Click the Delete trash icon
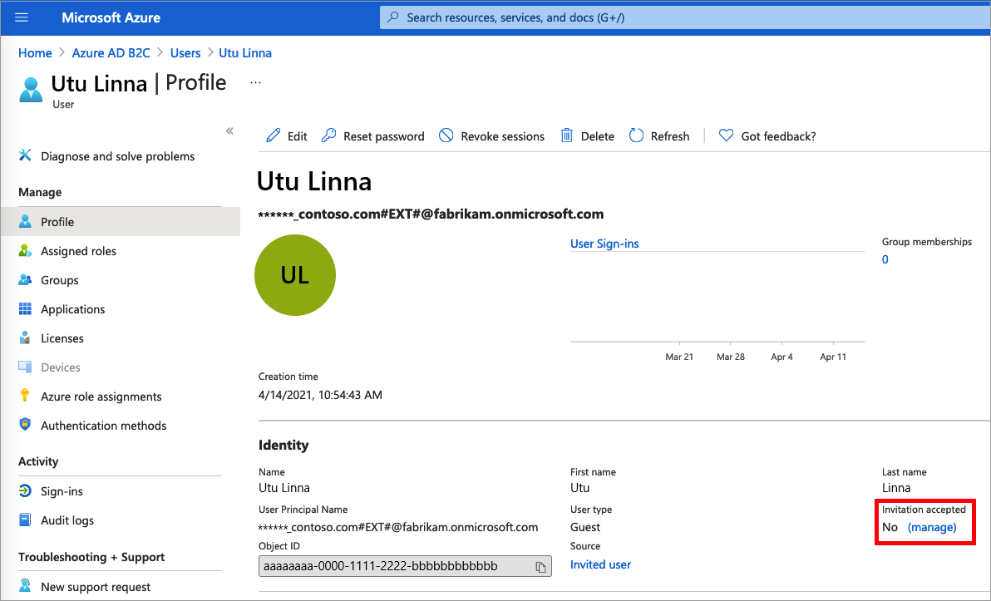This screenshot has width=991, height=601. point(567,135)
